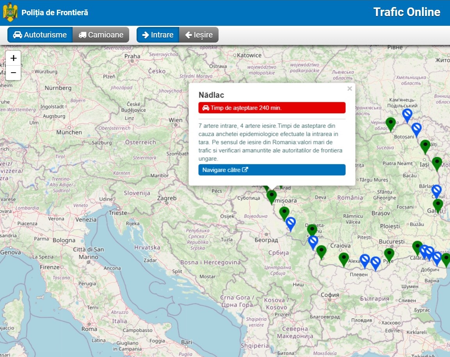The image size is (450, 357).
Task: Click the blue closed marker north of Botoșani
Action: [407, 114]
